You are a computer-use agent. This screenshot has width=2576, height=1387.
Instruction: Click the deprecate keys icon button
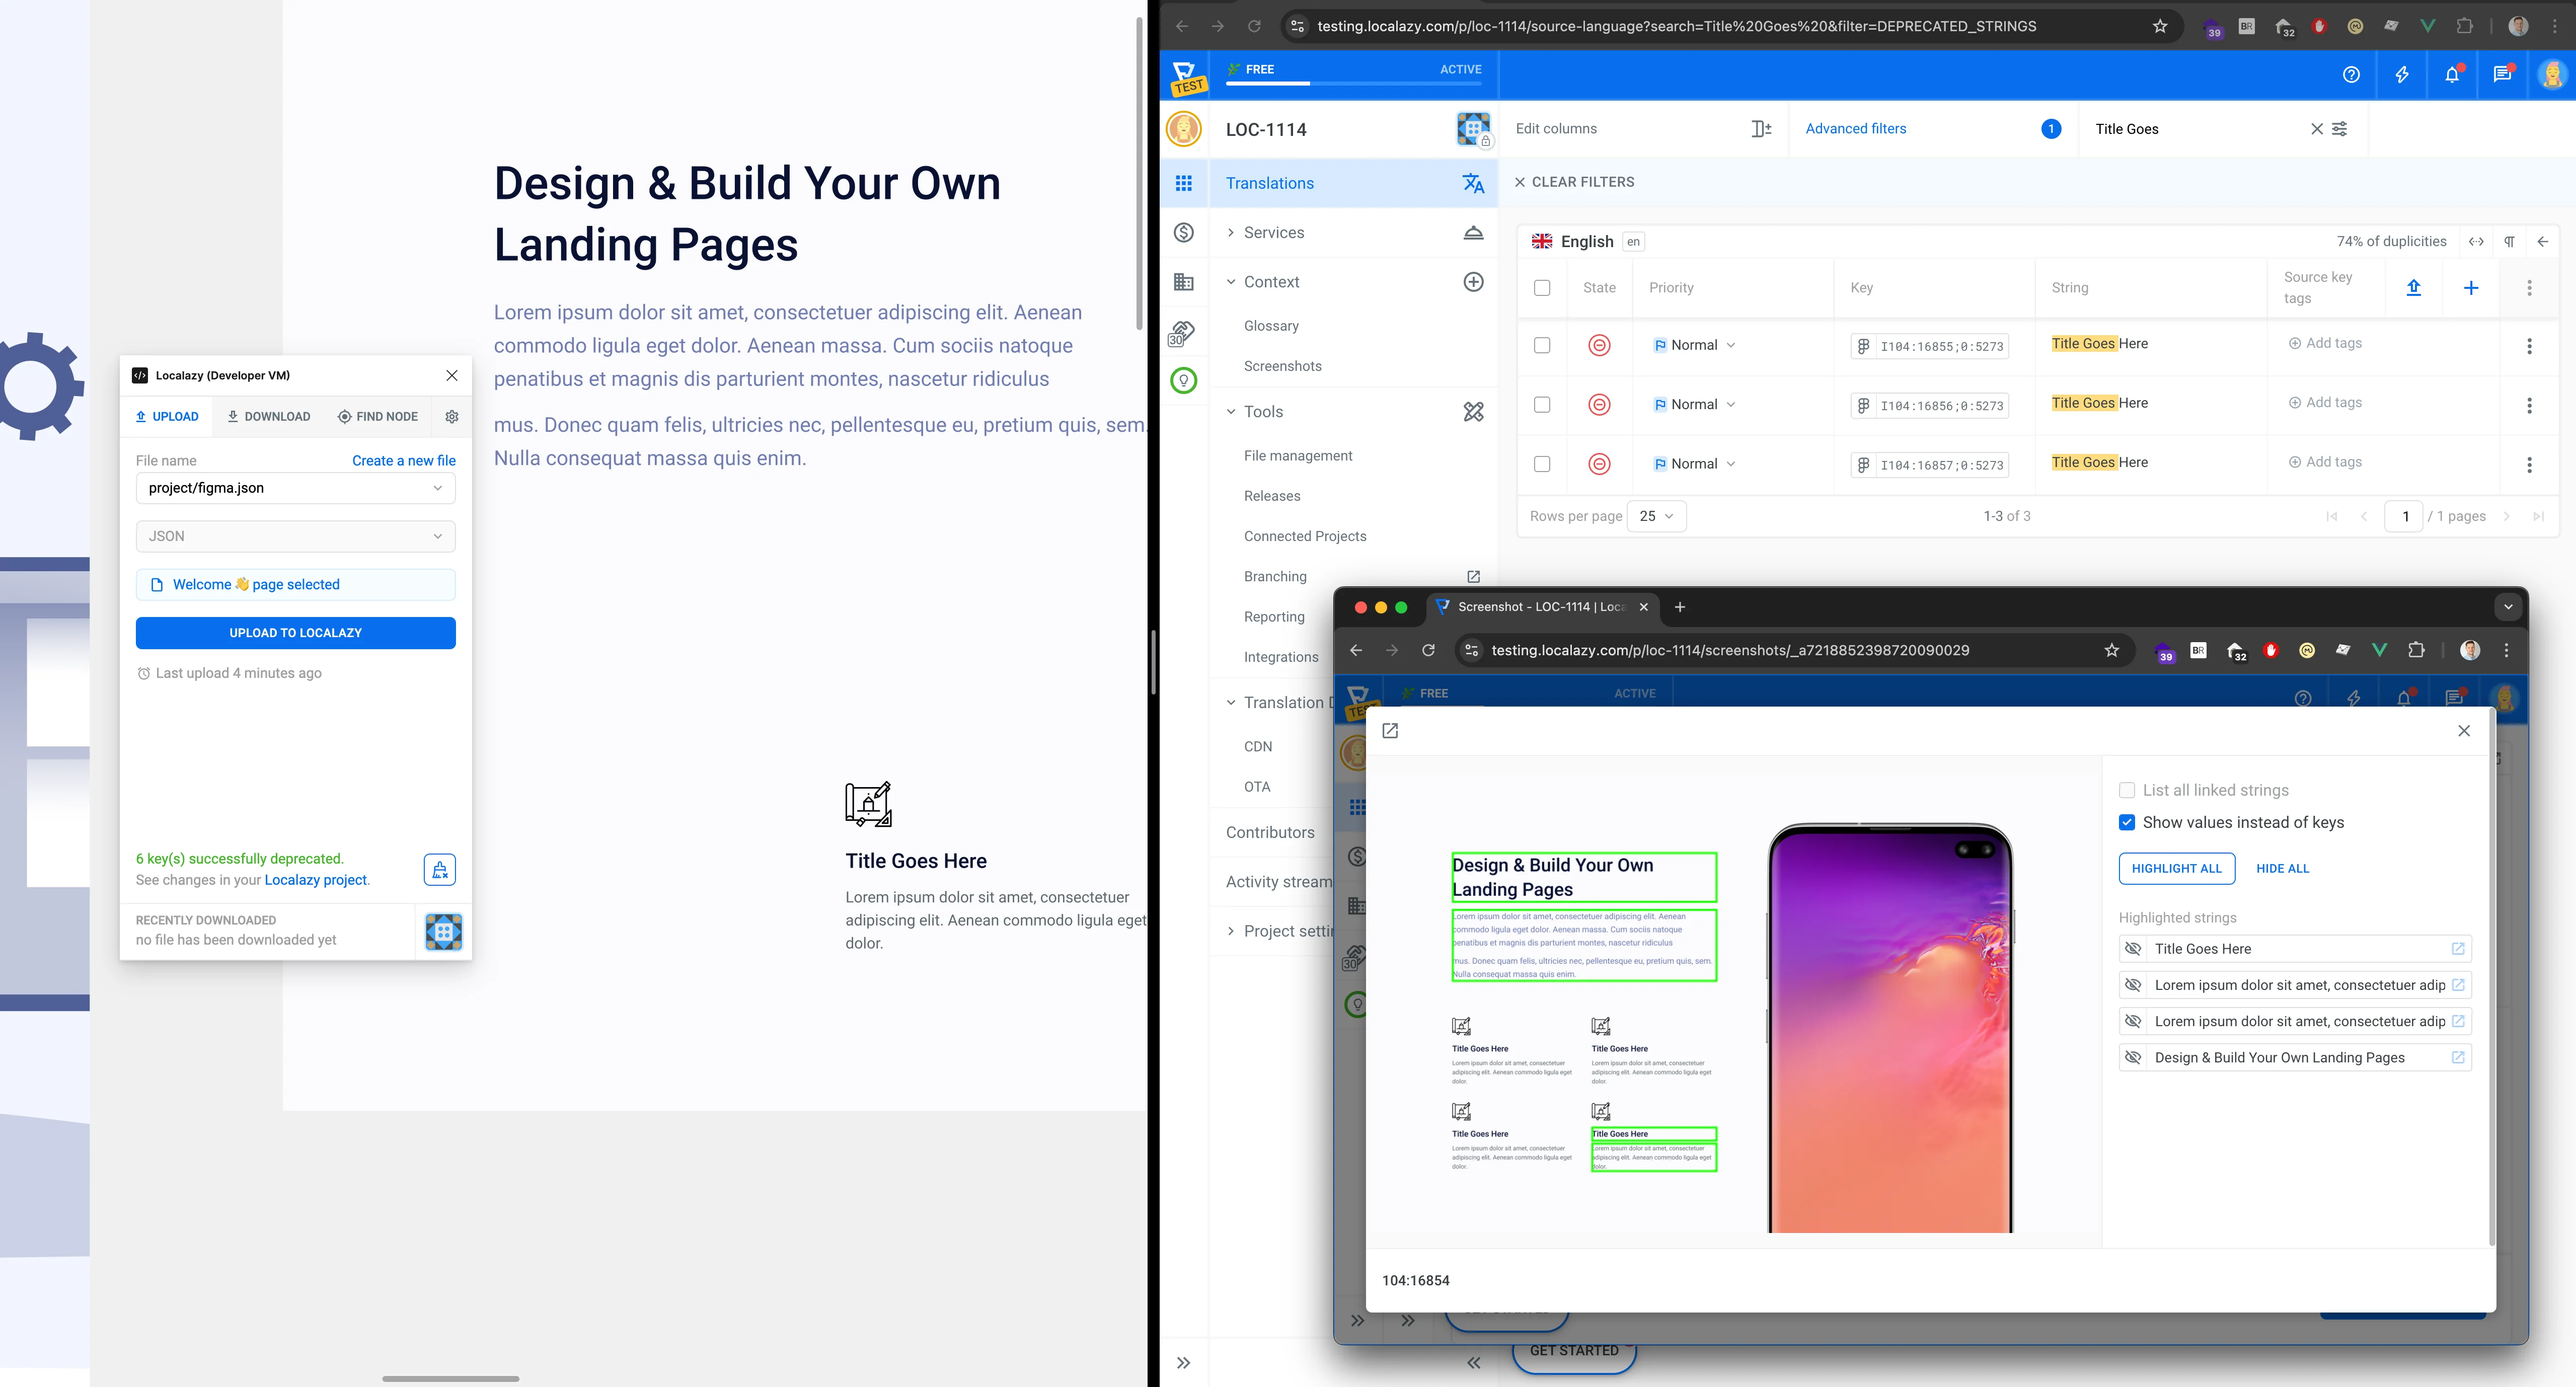(x=440, y=870)
